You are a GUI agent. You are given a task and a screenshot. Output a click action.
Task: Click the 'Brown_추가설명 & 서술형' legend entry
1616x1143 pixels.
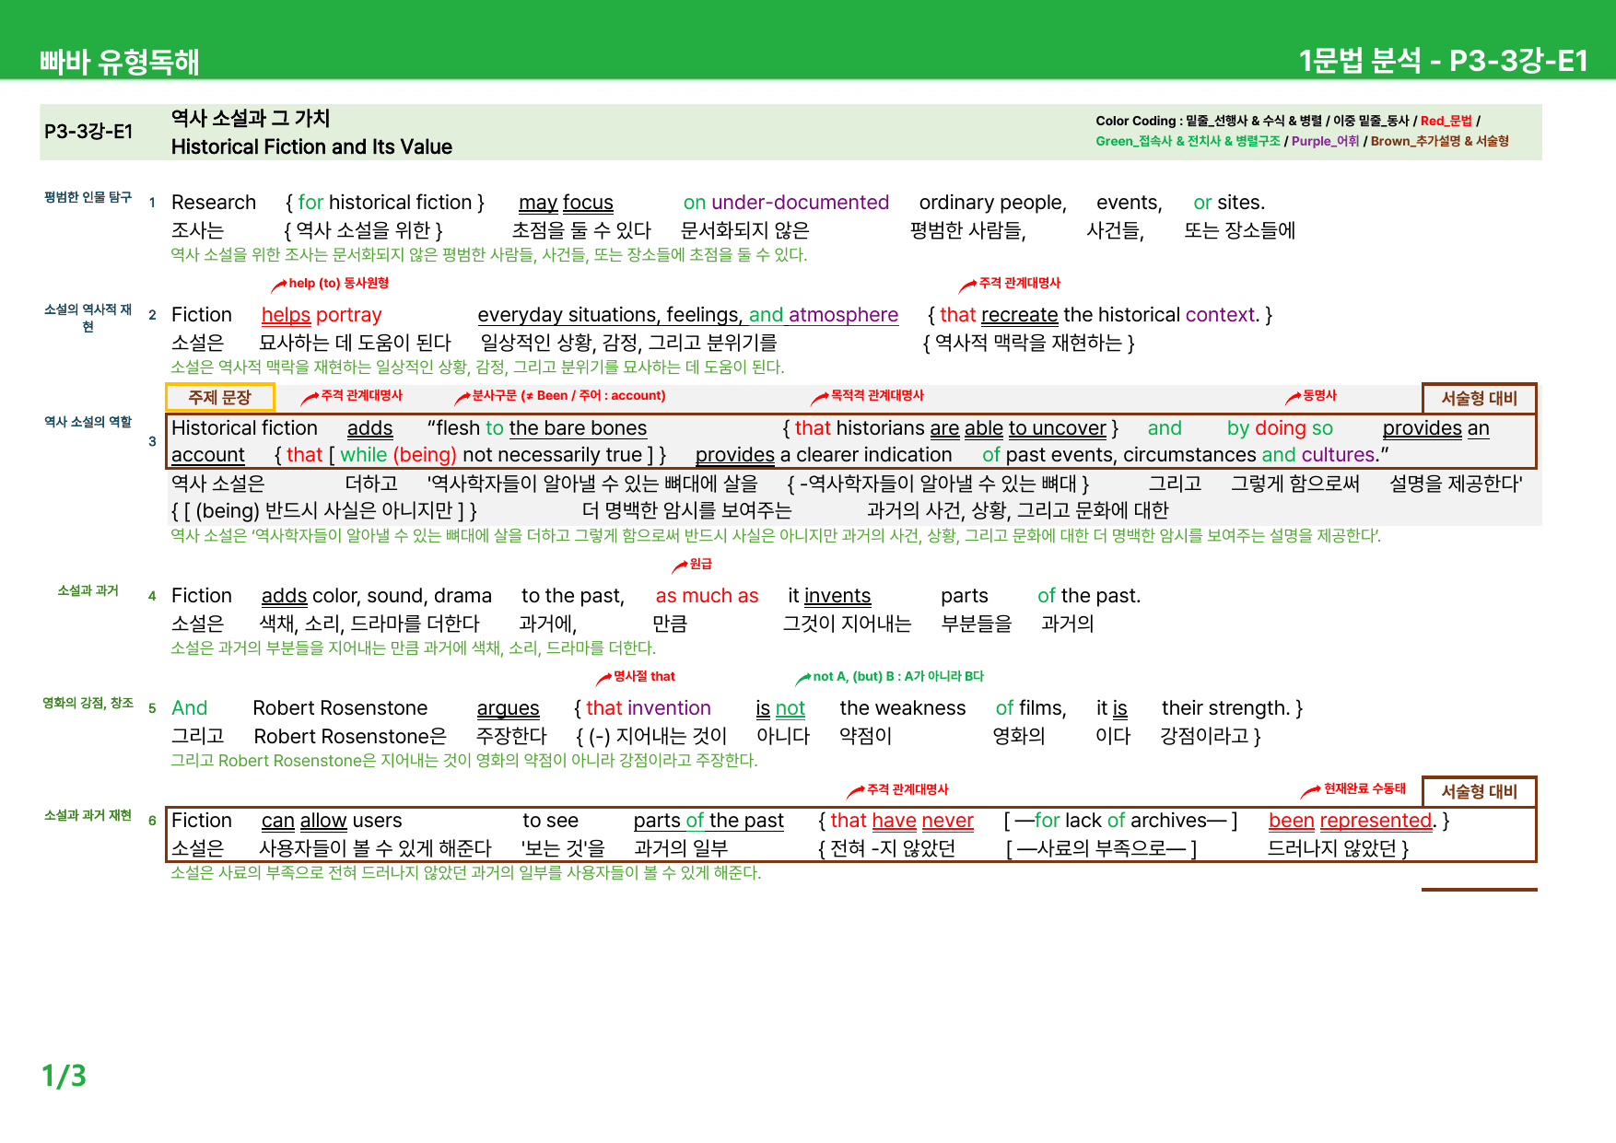tap(1439, 141)
